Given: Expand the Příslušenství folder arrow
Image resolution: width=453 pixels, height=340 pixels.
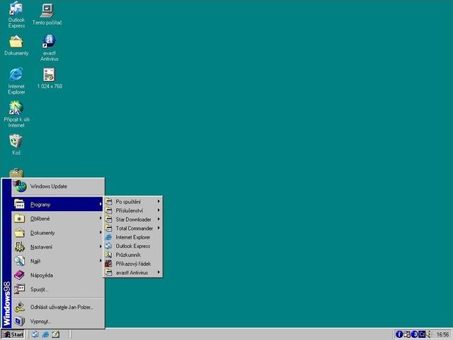Looking at the screenshot, I should coord(159,210).
